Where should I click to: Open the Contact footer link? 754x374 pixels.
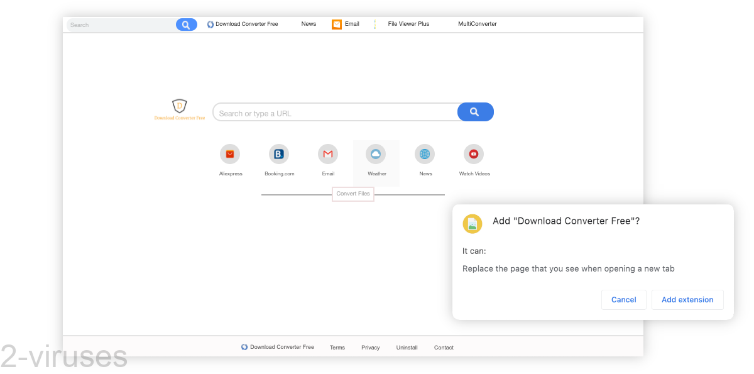pyautogui.click(x=444, y=348)
